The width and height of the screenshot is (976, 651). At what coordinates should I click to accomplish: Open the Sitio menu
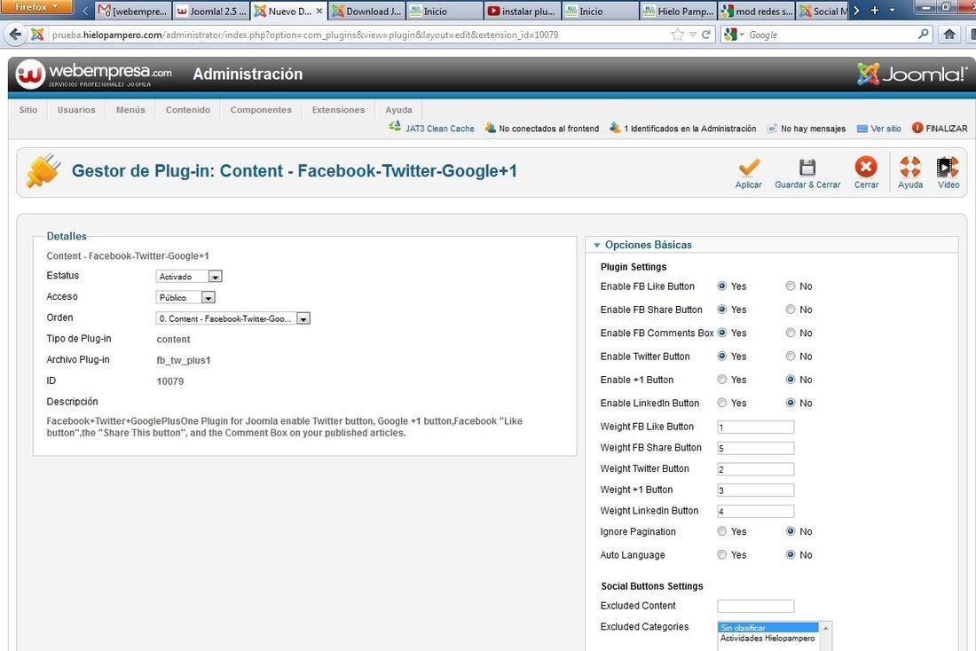click(x=28, y=110)
